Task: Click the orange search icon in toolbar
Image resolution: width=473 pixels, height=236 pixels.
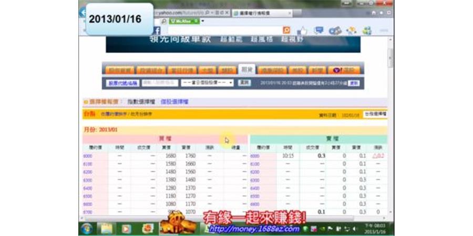Action: (x=286, y=30)
